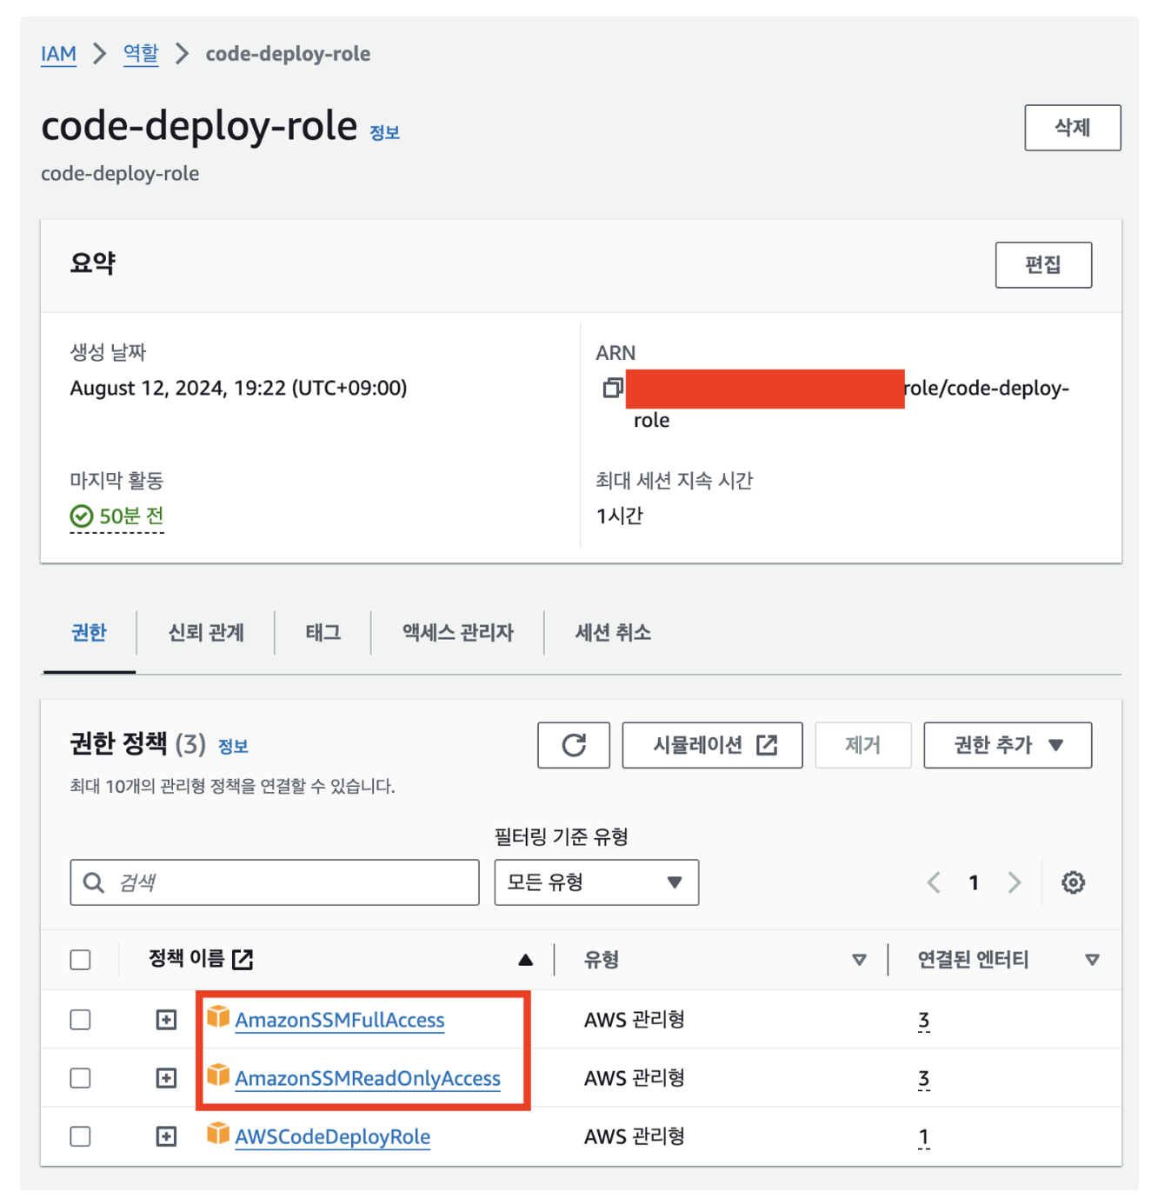
Task: Open the 액세스 관리자 tab
Action: (x=457, y=632)
